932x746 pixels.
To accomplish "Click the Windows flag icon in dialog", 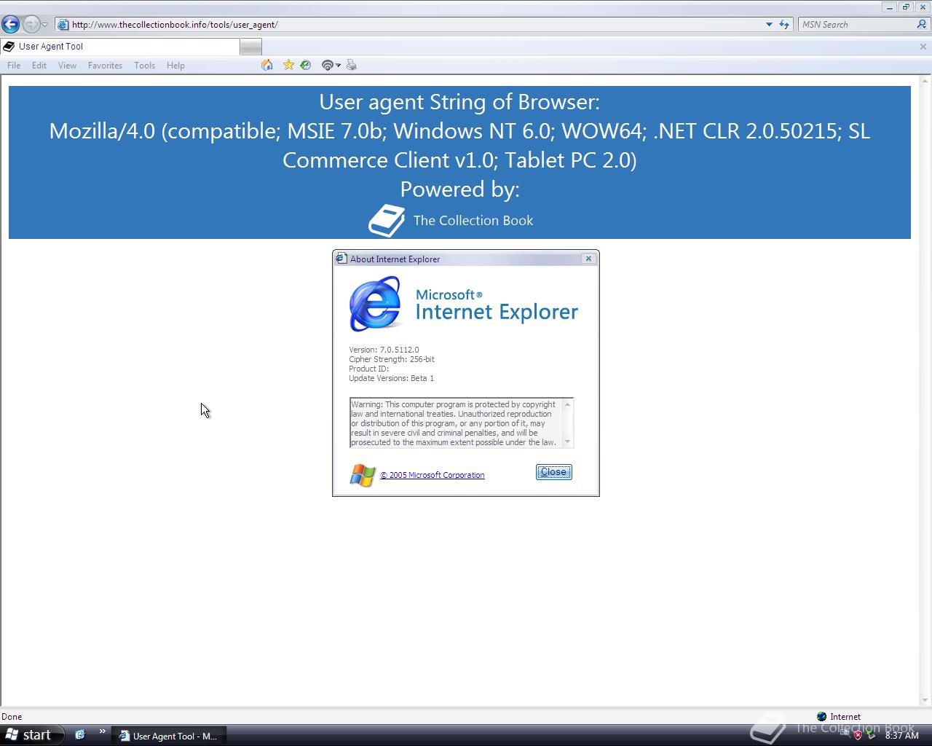I will tap(363, 475).
